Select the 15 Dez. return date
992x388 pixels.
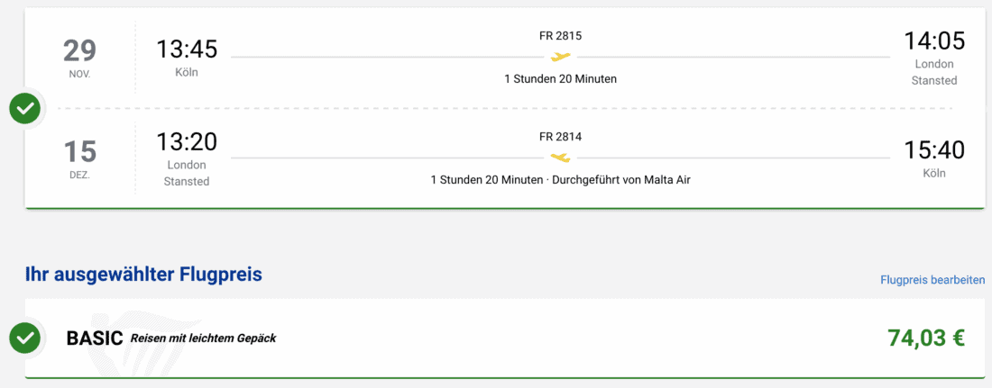[x=79, y=158]
